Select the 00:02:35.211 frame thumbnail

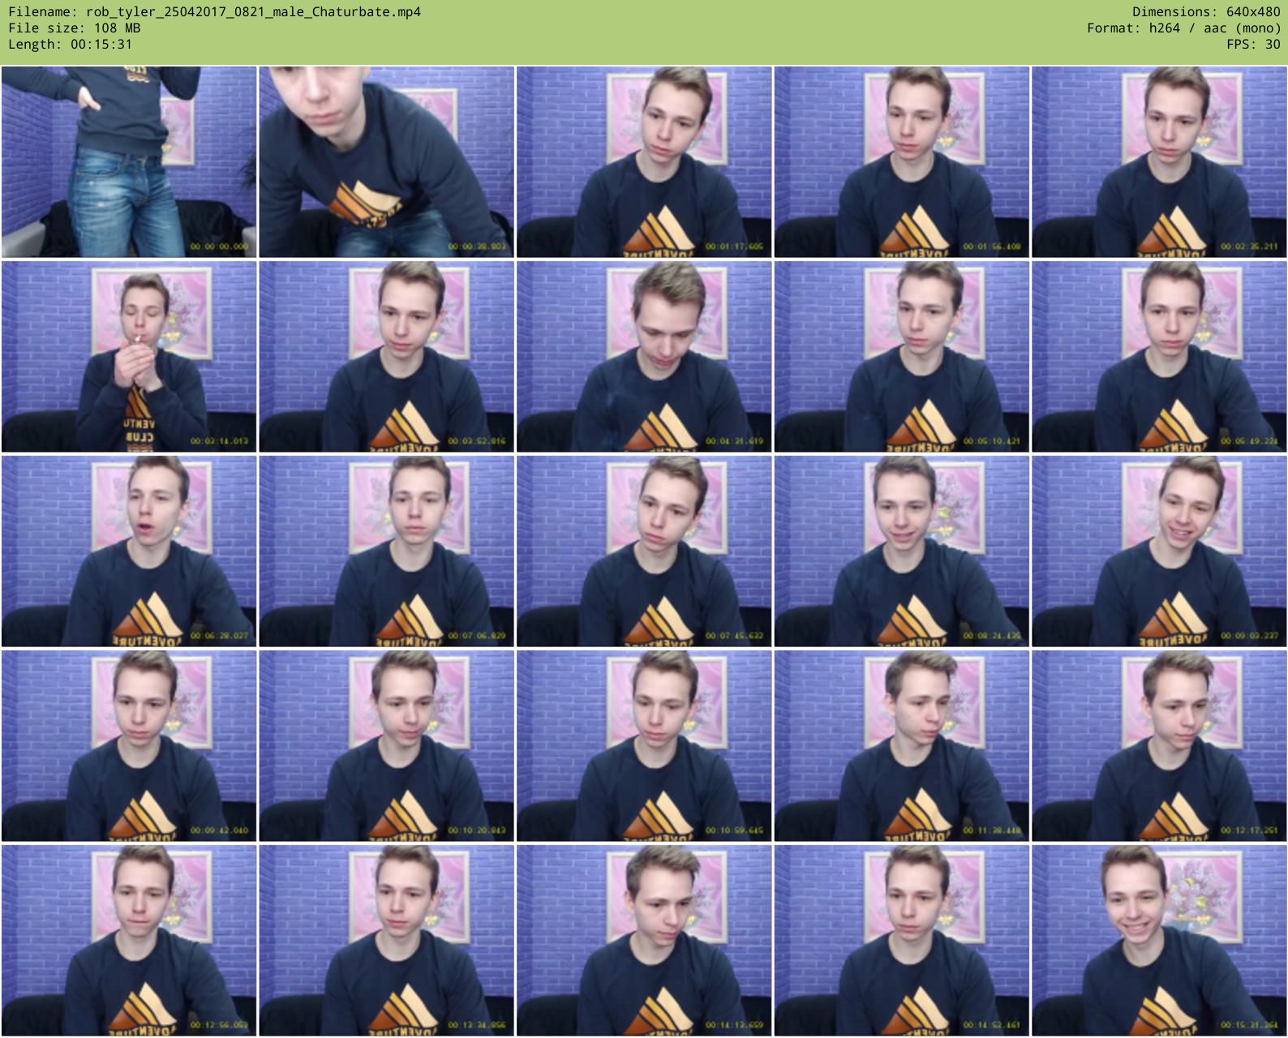pyautogui.click(x=1159, y=162)
